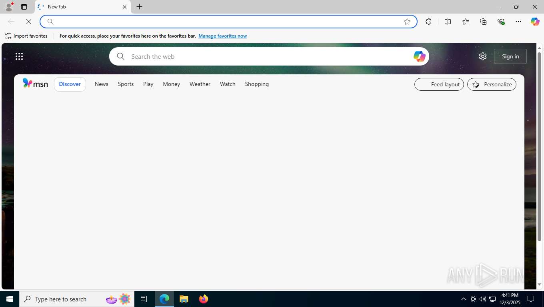Select the Discover tab

click(70, 84)
